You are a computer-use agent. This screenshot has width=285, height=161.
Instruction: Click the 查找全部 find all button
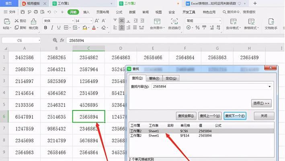click(x=186, y=116)
